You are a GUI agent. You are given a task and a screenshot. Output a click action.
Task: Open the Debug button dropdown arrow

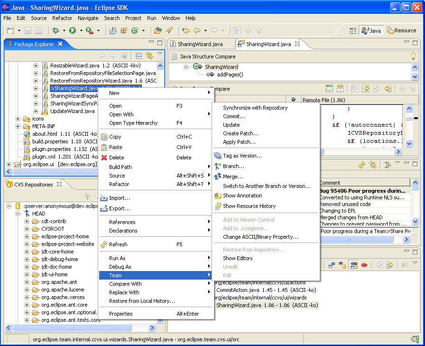[x=64, y=31]
